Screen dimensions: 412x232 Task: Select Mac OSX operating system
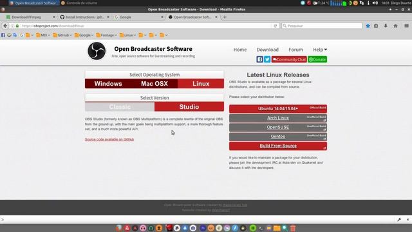point(154,84)
